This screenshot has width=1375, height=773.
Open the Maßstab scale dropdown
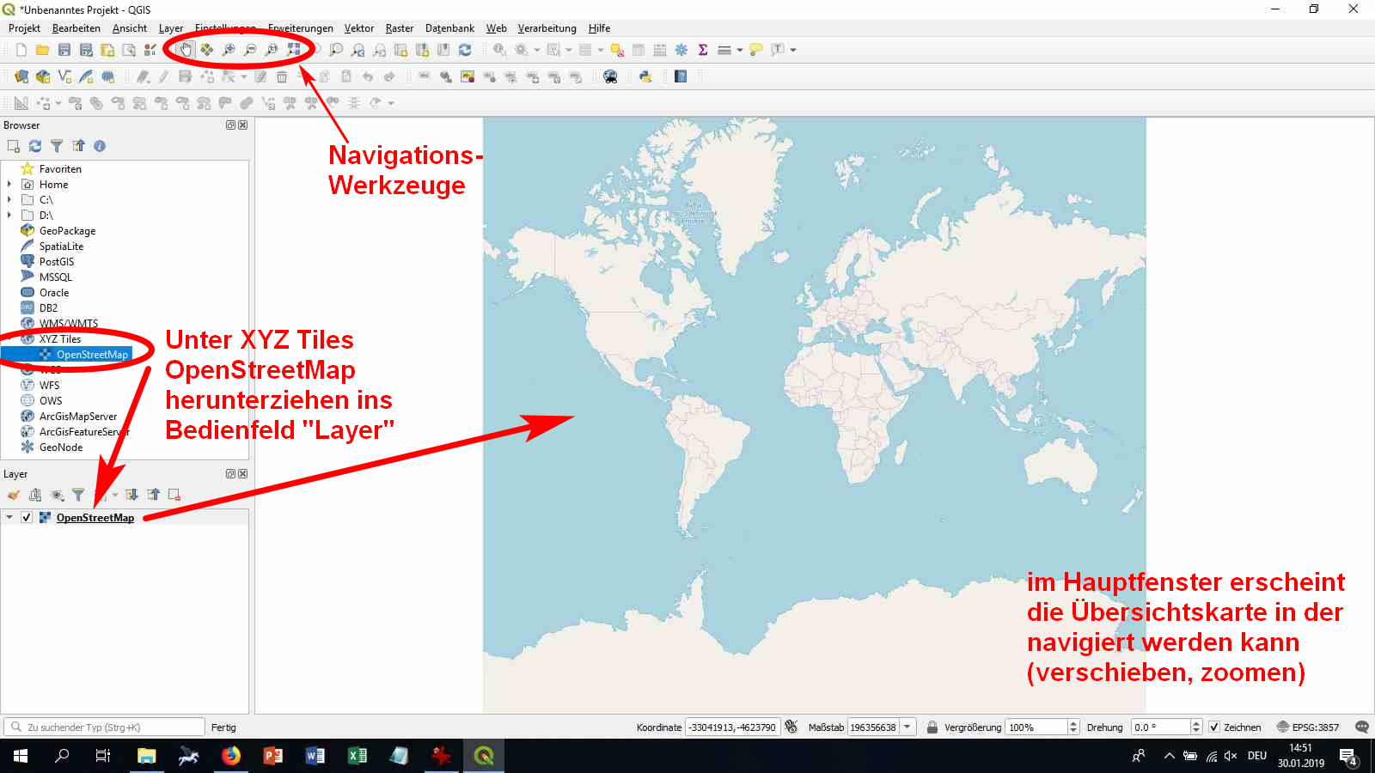point(907,727)
